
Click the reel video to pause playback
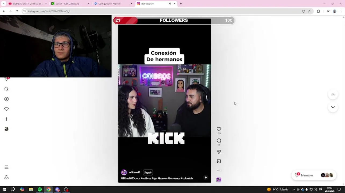(x=164, y=101)
